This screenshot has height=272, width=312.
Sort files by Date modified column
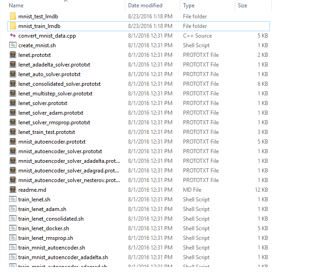point(145,6)
